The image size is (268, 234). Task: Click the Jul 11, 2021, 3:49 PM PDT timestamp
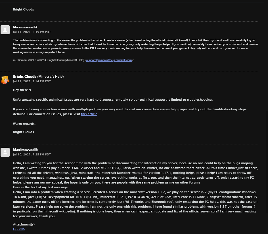click(x=32, y=32)
